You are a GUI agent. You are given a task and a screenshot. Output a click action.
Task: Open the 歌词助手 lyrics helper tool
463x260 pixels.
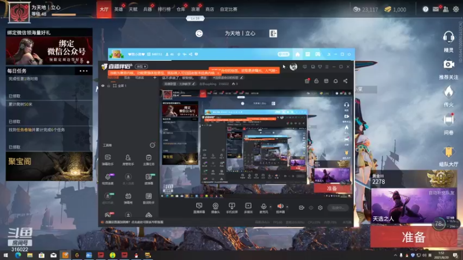click(x=149, y=198)
